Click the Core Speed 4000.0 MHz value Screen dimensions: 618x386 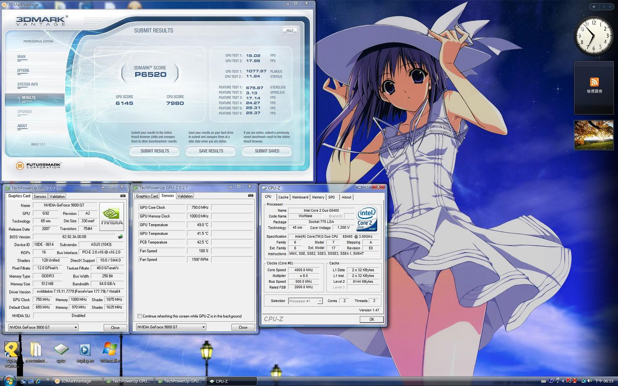(x=304, y=270)
